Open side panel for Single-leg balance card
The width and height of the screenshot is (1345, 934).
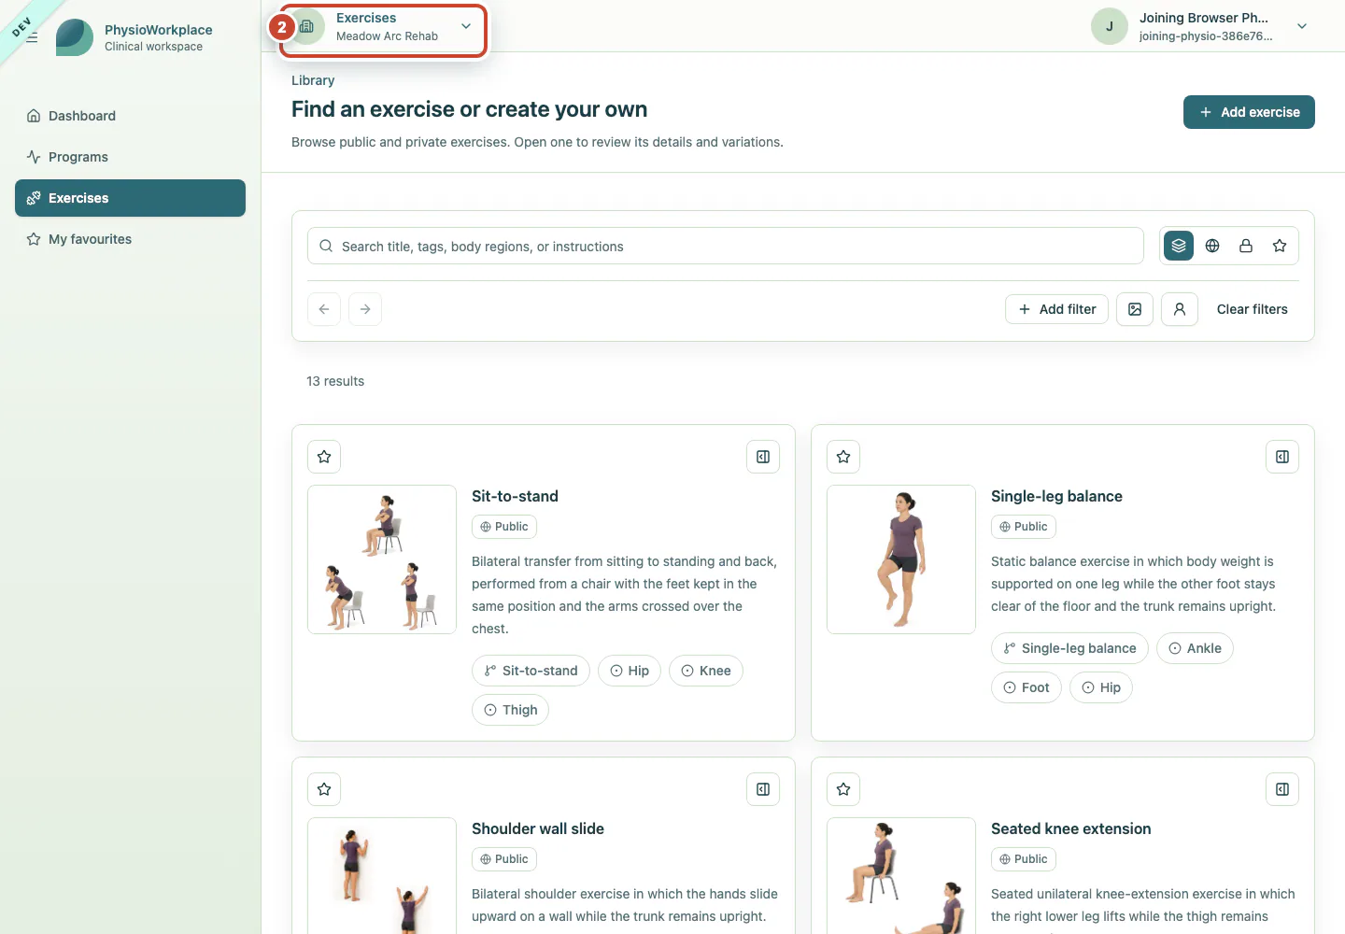[x=1282, y=457]
